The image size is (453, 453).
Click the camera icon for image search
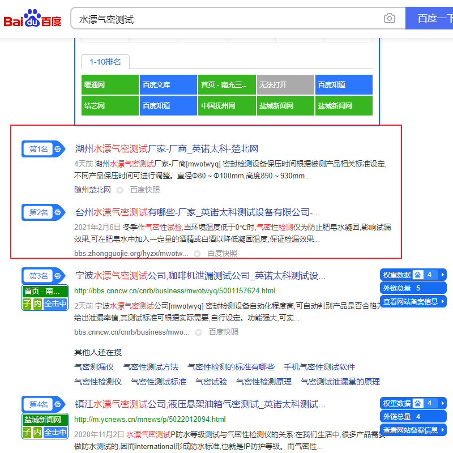(x=390, y=18)
